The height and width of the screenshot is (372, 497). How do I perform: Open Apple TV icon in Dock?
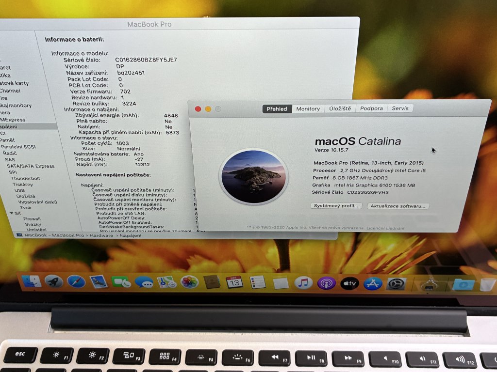coord(349,283)
